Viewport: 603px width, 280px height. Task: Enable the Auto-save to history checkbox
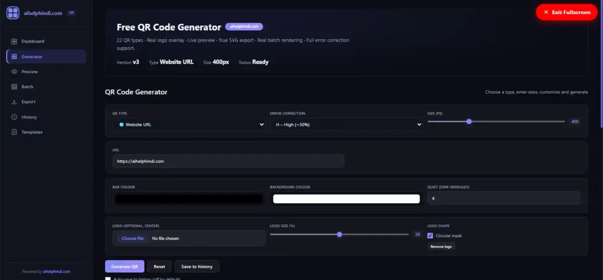[108, 278]
